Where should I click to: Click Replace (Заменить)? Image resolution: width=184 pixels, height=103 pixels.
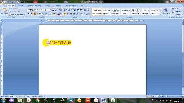(x=177, y=12)
